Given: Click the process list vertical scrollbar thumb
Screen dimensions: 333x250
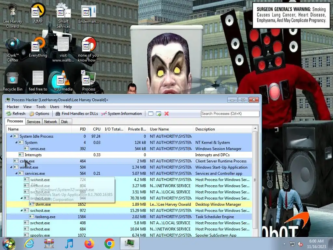Looking at the screenshot, I should point(255,180).
